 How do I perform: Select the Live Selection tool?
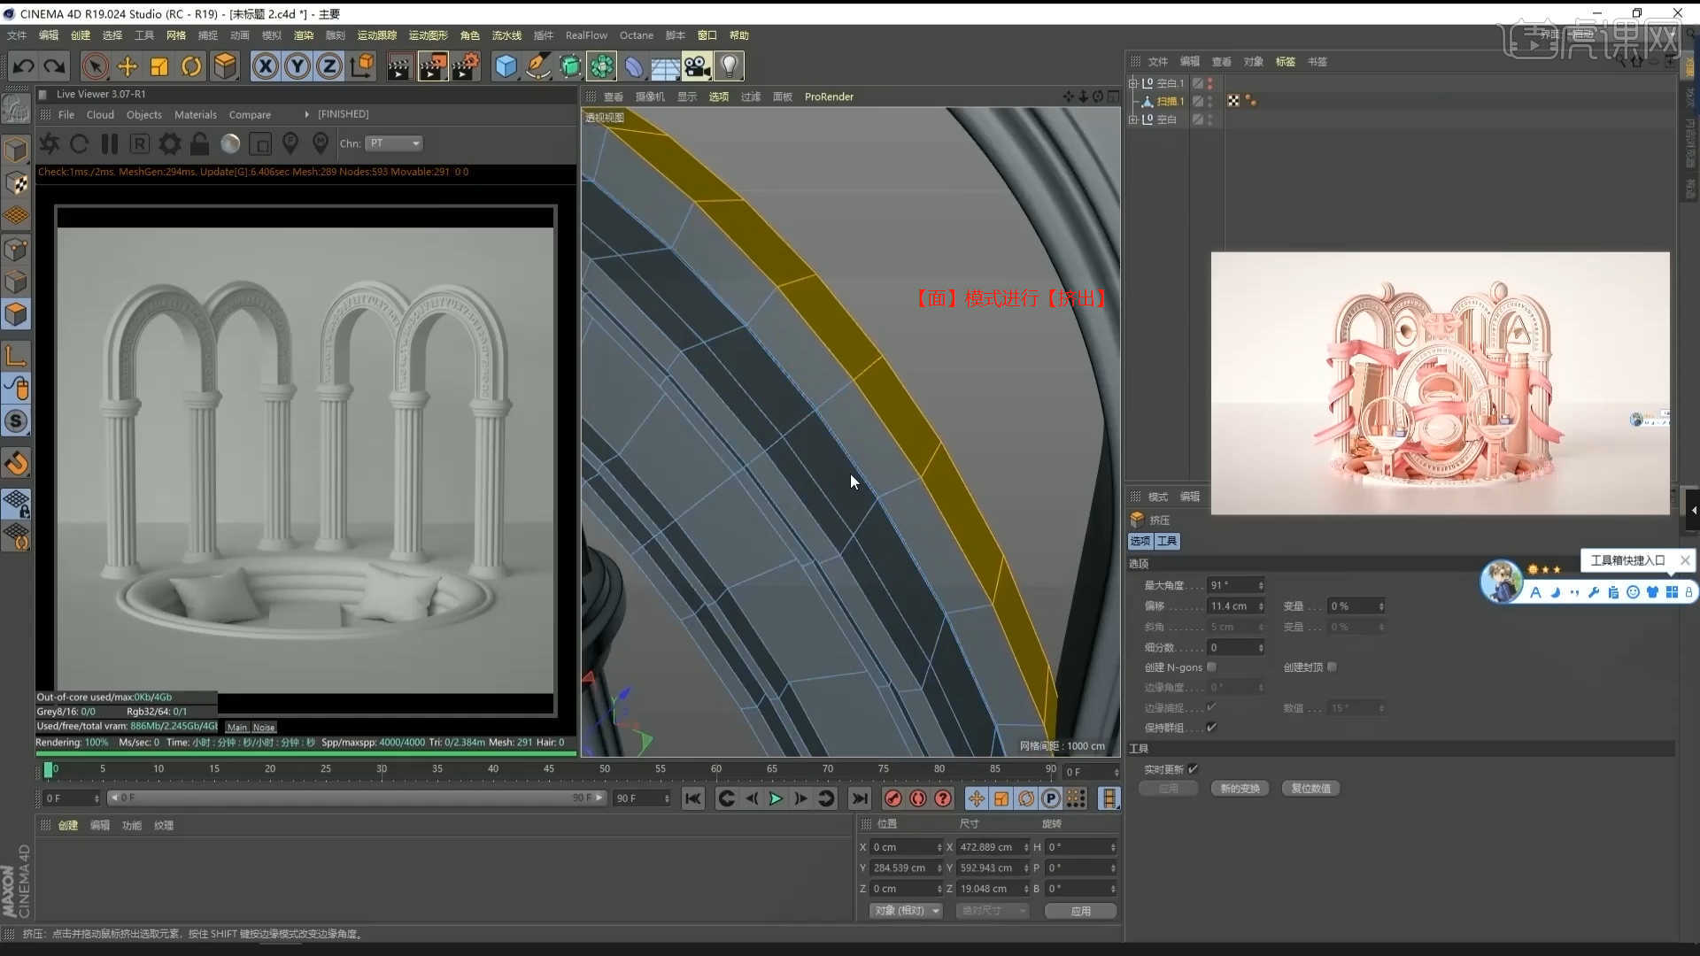tap(95, 66)
